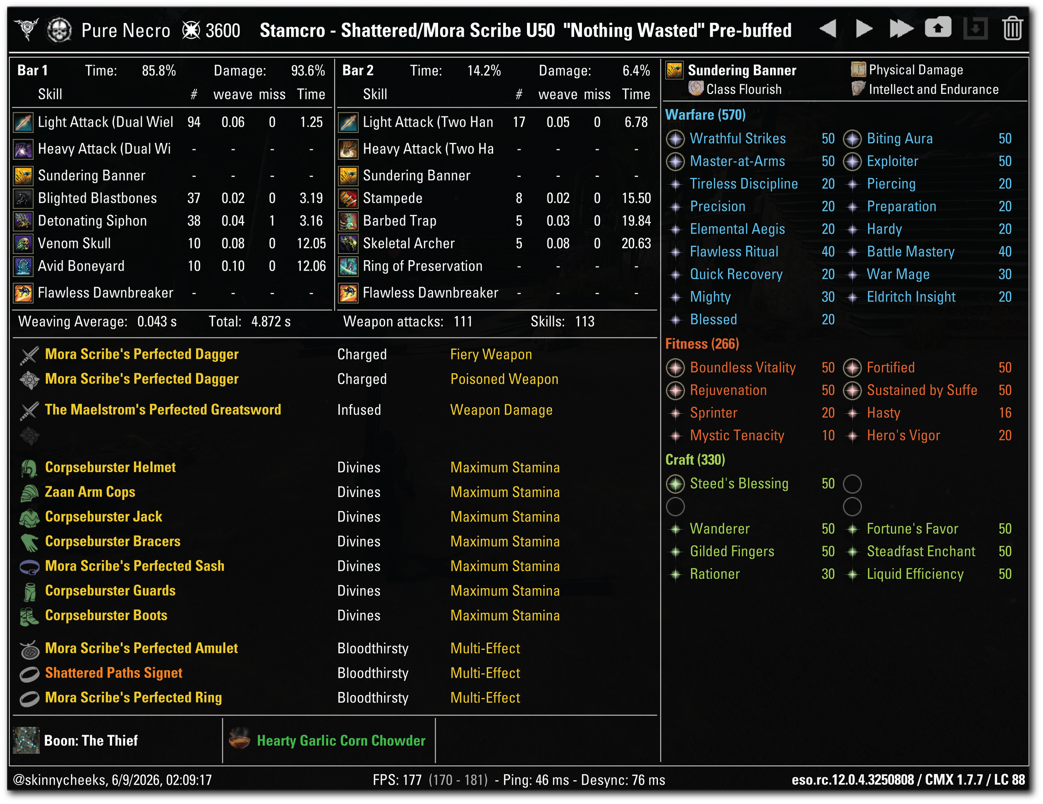The image size is (1043, 804).
Task: Click the save log download icon
Action: [x=975, y=28]
